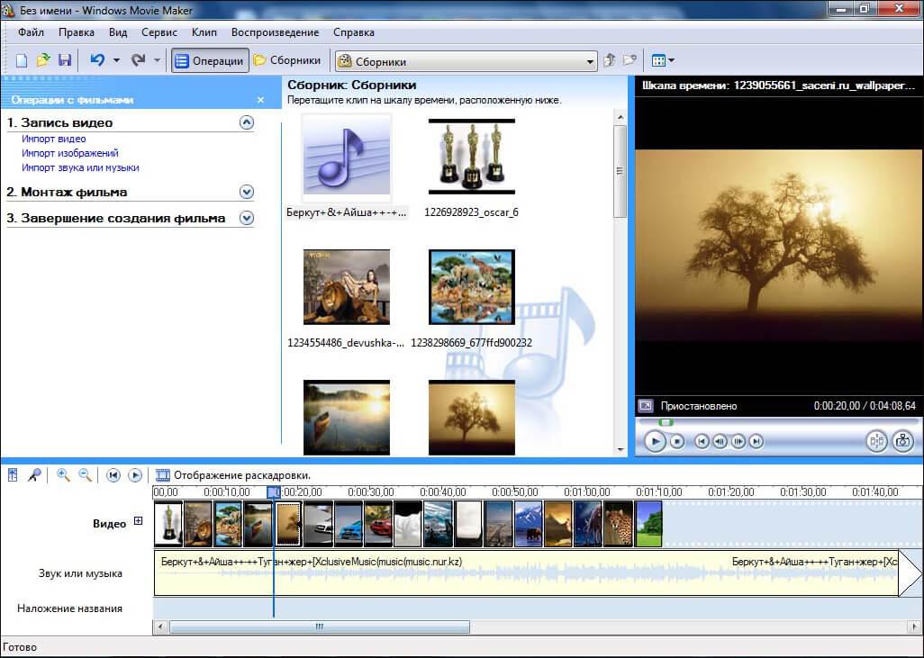
Task: Expand the Завершение создания фильма section
Action: 247,218
